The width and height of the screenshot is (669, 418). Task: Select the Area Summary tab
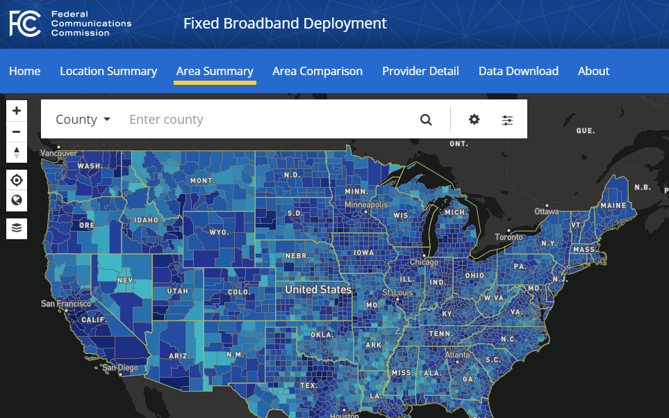[x=215, y=71]
